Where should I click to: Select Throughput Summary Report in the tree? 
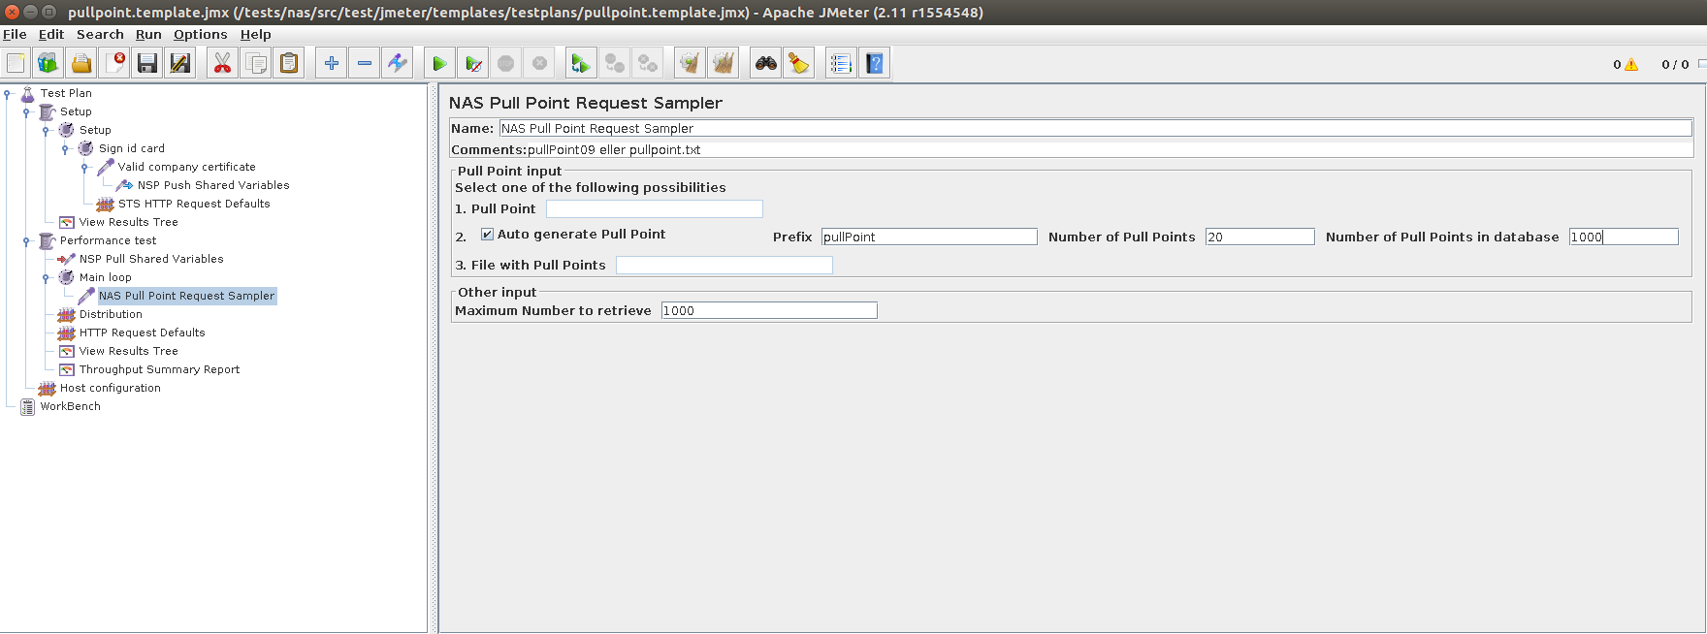[x=159, y=369]
